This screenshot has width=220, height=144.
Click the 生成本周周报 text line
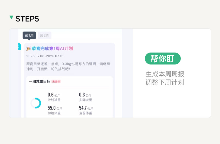pos(165,74)
